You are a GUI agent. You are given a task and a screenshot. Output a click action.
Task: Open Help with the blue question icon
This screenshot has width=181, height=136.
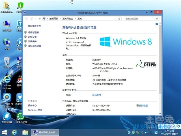(x=157, y=24)
